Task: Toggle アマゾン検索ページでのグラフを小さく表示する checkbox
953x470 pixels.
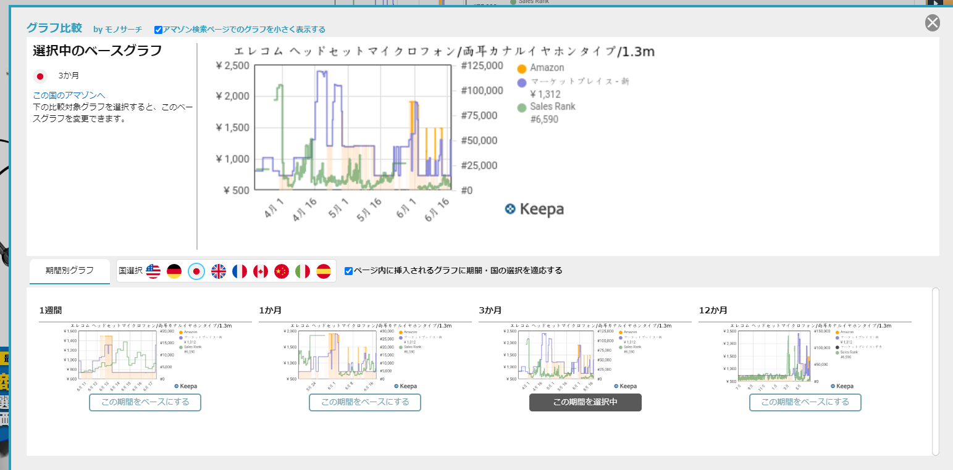Action: tap(158, 30)
